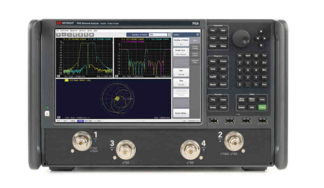Viewport: 324px width, 188px height.
Task: Click the undo arrow icon in the toolbar
Action: [59, 35]
